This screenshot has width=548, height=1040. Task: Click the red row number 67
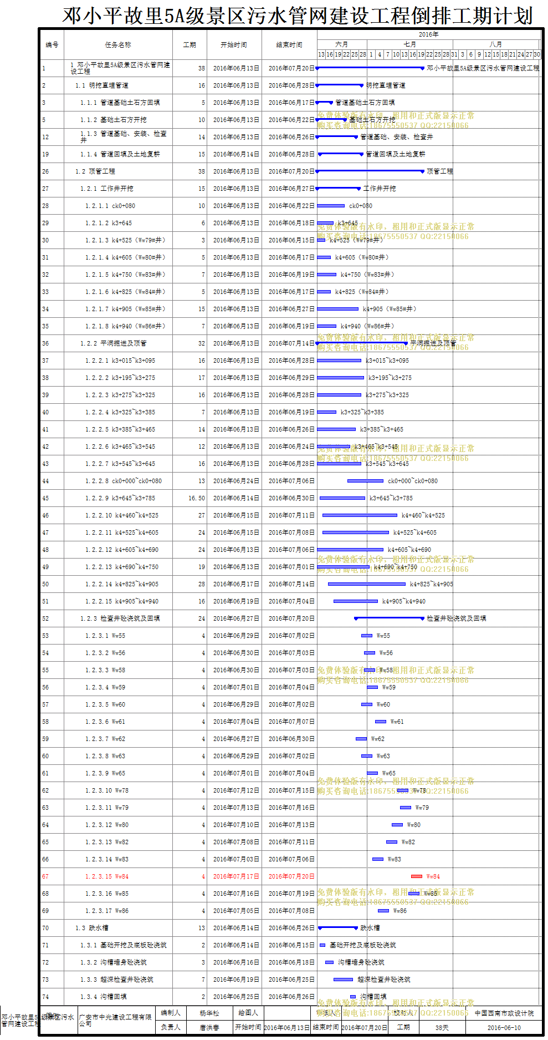click(x=45, y=876)
